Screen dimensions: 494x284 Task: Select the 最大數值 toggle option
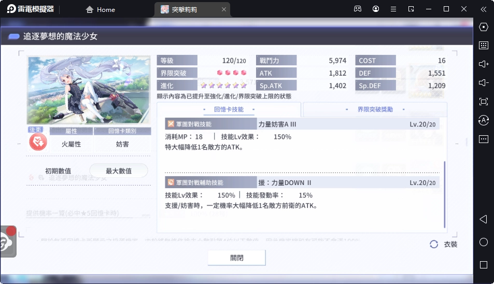tap(119, 171)
